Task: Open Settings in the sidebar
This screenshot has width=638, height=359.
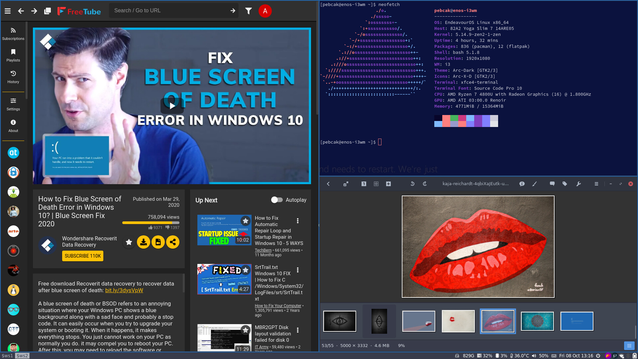Action: pyautogui.click(x=13, y=105)
